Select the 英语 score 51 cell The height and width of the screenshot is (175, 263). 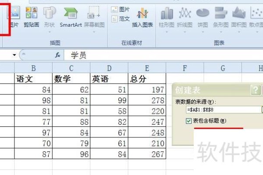(109, 89)
